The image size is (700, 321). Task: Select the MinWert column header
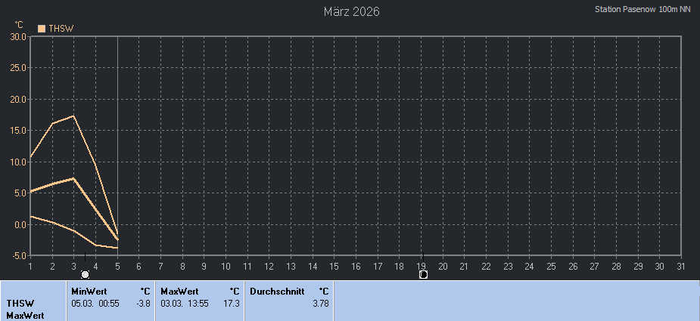coord(89,291)
